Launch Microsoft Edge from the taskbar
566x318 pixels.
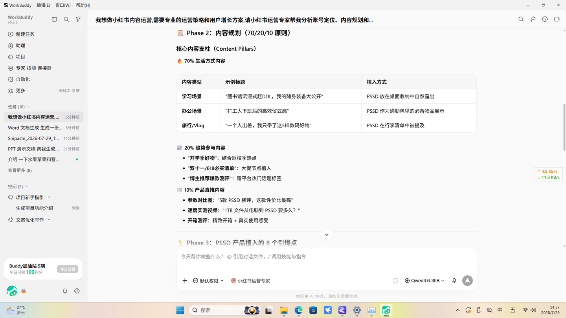pyautogui.click(x=299, y=310)
